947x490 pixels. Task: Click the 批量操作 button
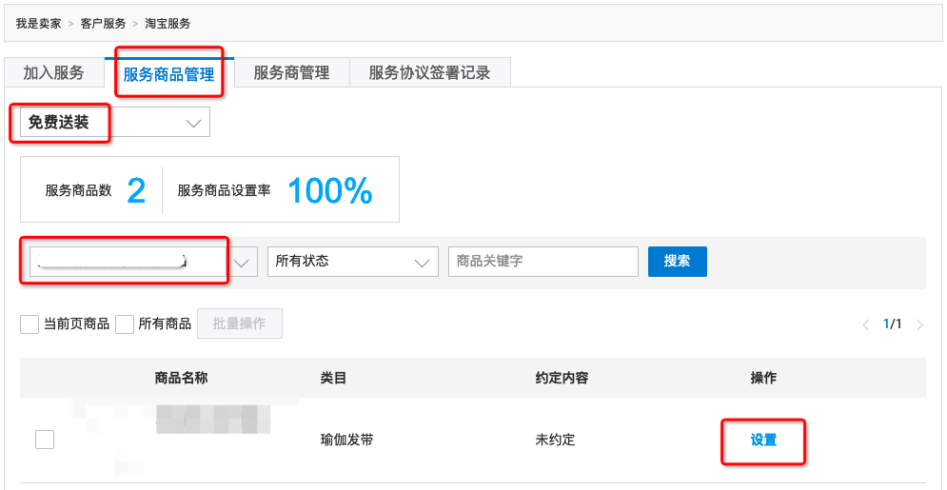[240, 323]
